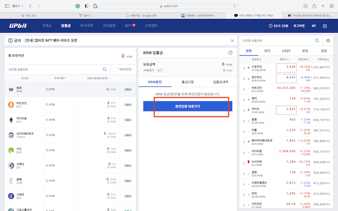Screen dimensions: 338x211
Task: Click the 본인인증 바로가기 button
Action: click(188, 106)
